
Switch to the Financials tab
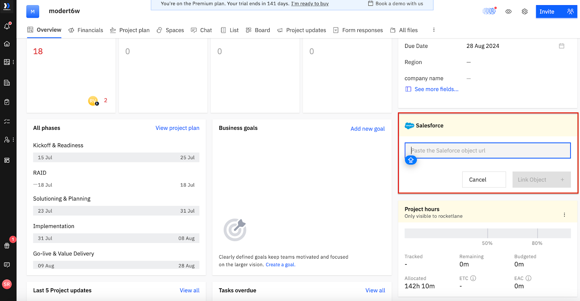(x=86, y=30)
